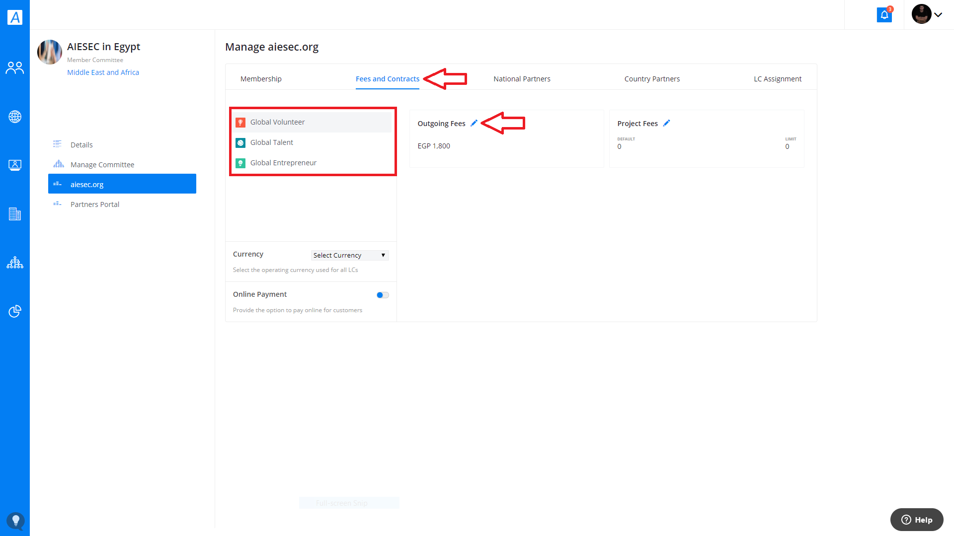The width and height of the screenshot is (954, 536).
Task: Open the globe icon in the sidebar
Action: pos(15,117)
